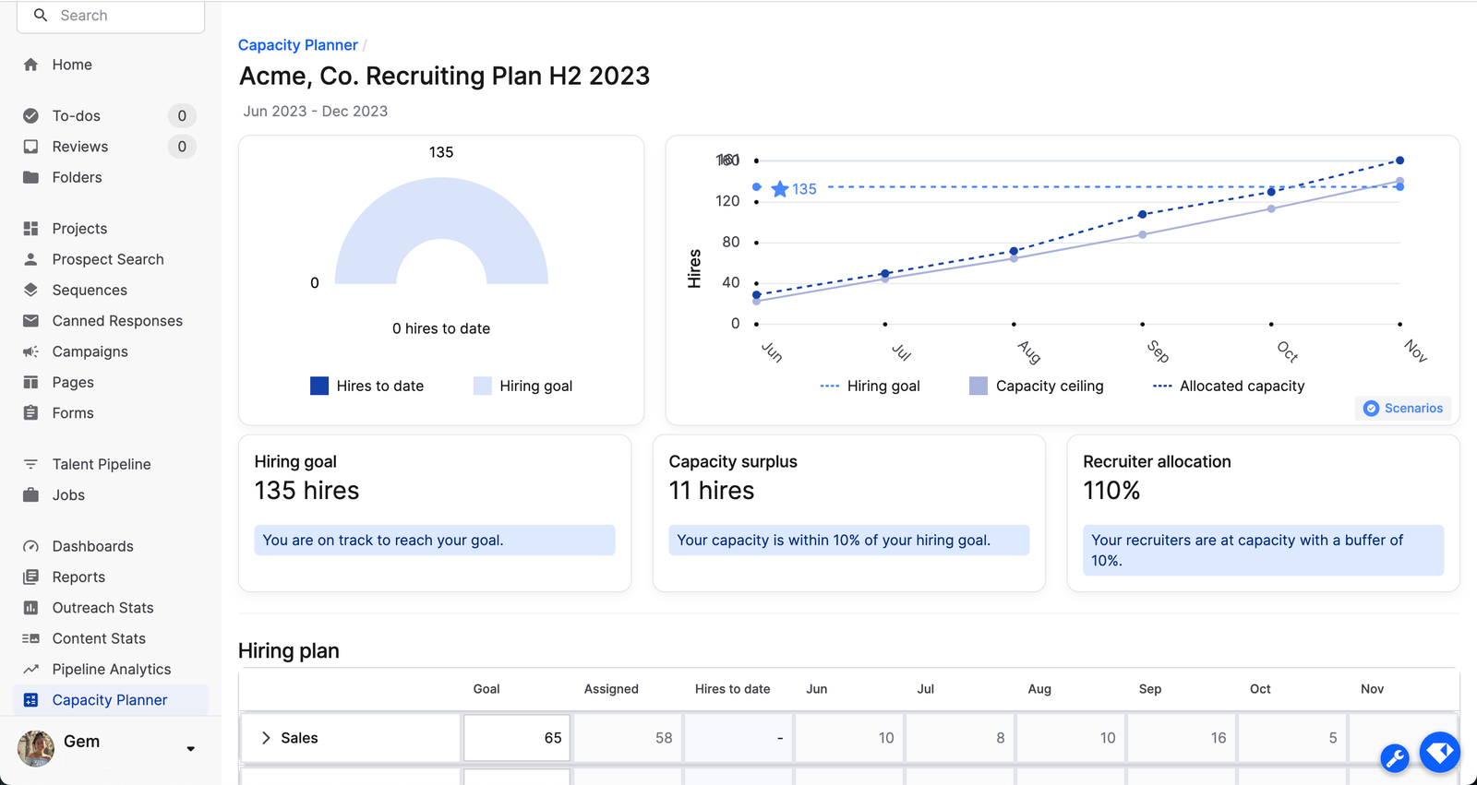
Task: Click the Canned Responses envelope icon
Action: (31, 321)
